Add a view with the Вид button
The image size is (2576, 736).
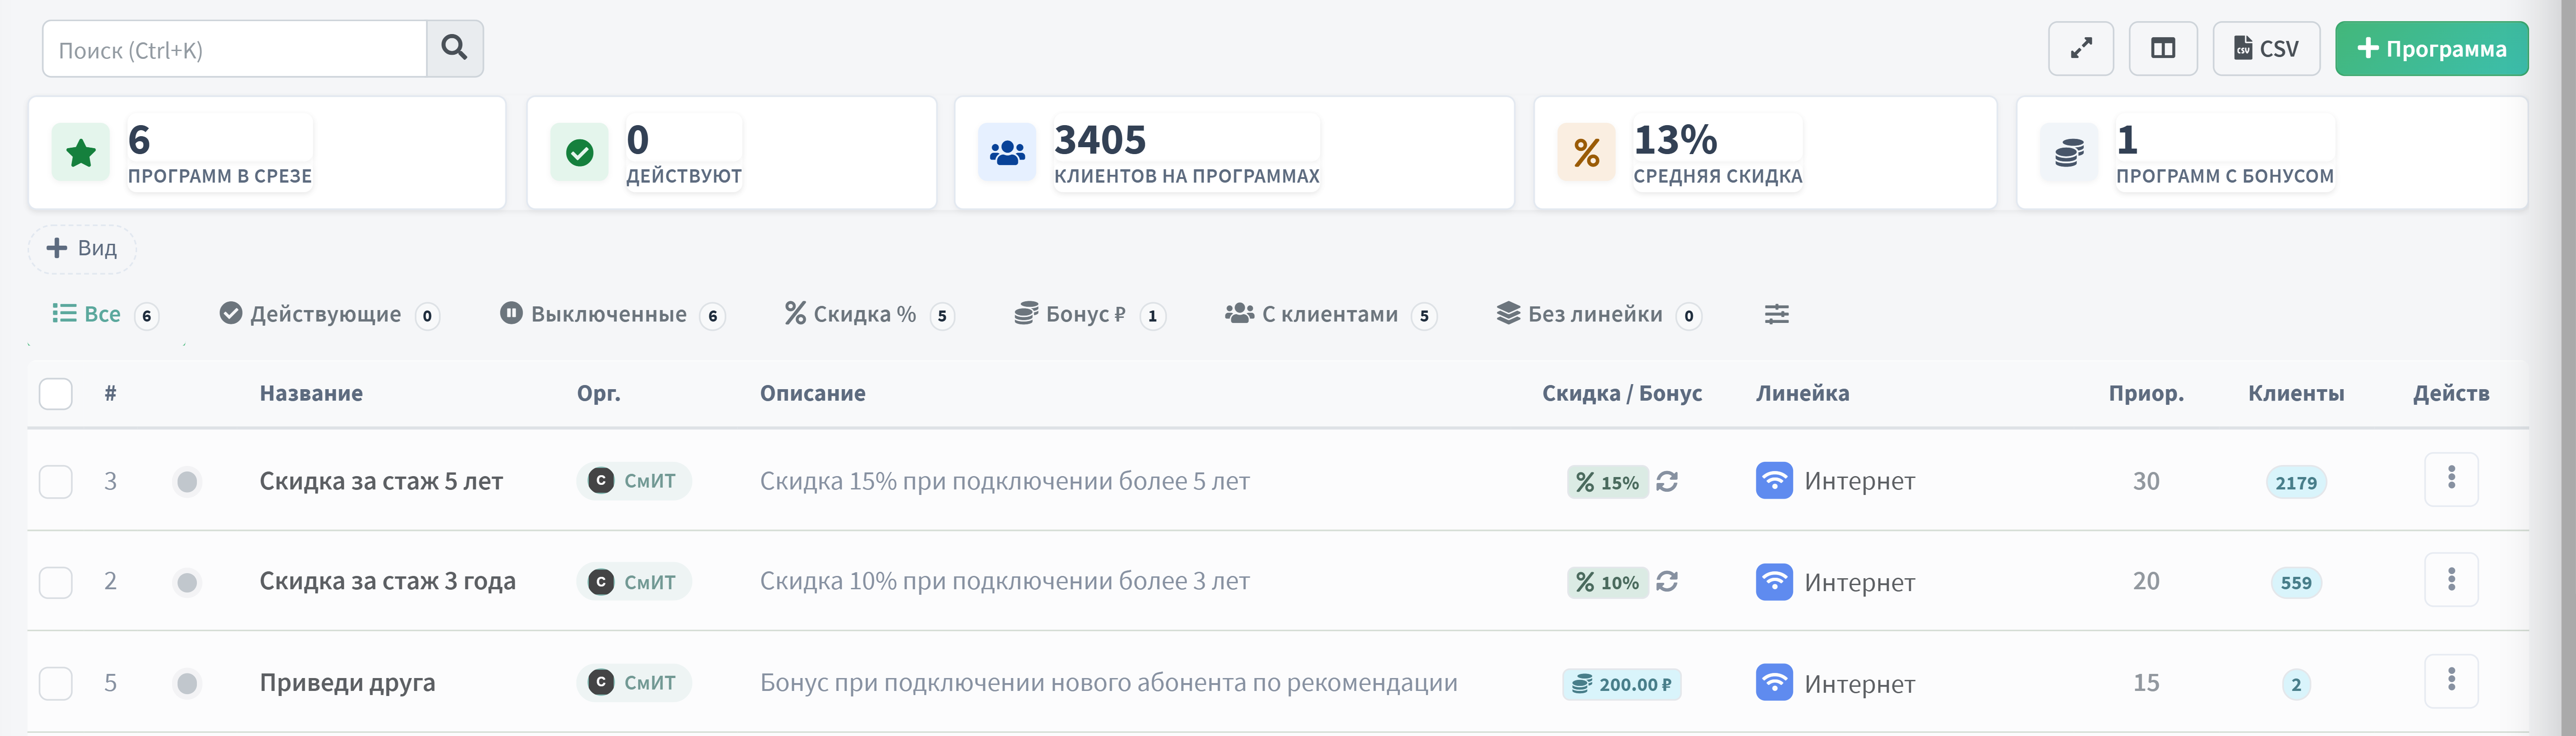coord(82,249)
